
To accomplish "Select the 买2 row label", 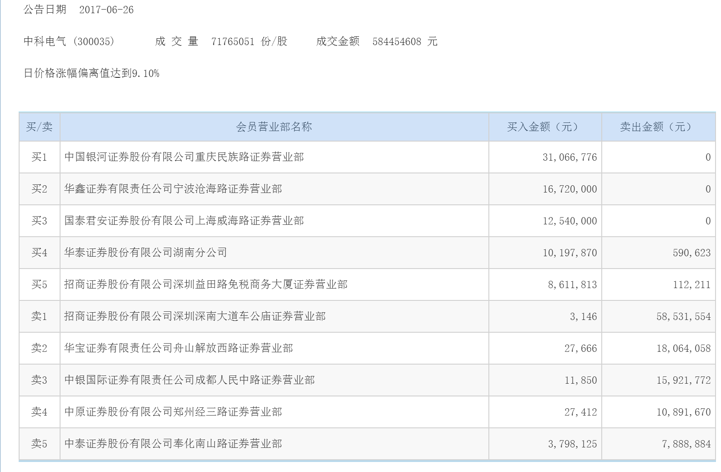I will tap(39, 189).
